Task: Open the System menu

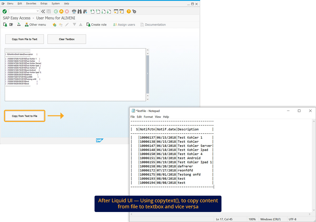Action: (x=56, y=3)
